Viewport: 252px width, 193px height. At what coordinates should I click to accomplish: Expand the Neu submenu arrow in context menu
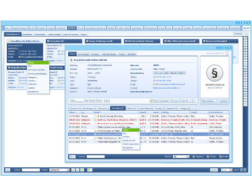(139, 134)
